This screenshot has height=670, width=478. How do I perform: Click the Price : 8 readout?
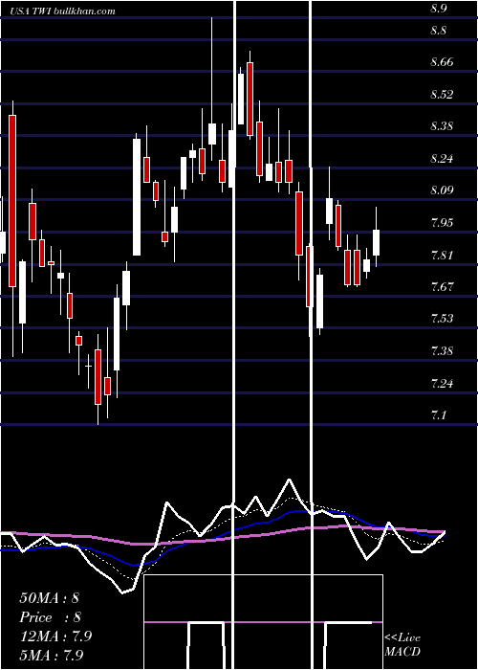[x=50, y=617]
